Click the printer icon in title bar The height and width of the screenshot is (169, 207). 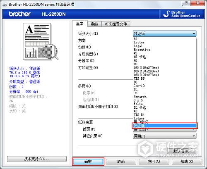(x=5, y=5)
